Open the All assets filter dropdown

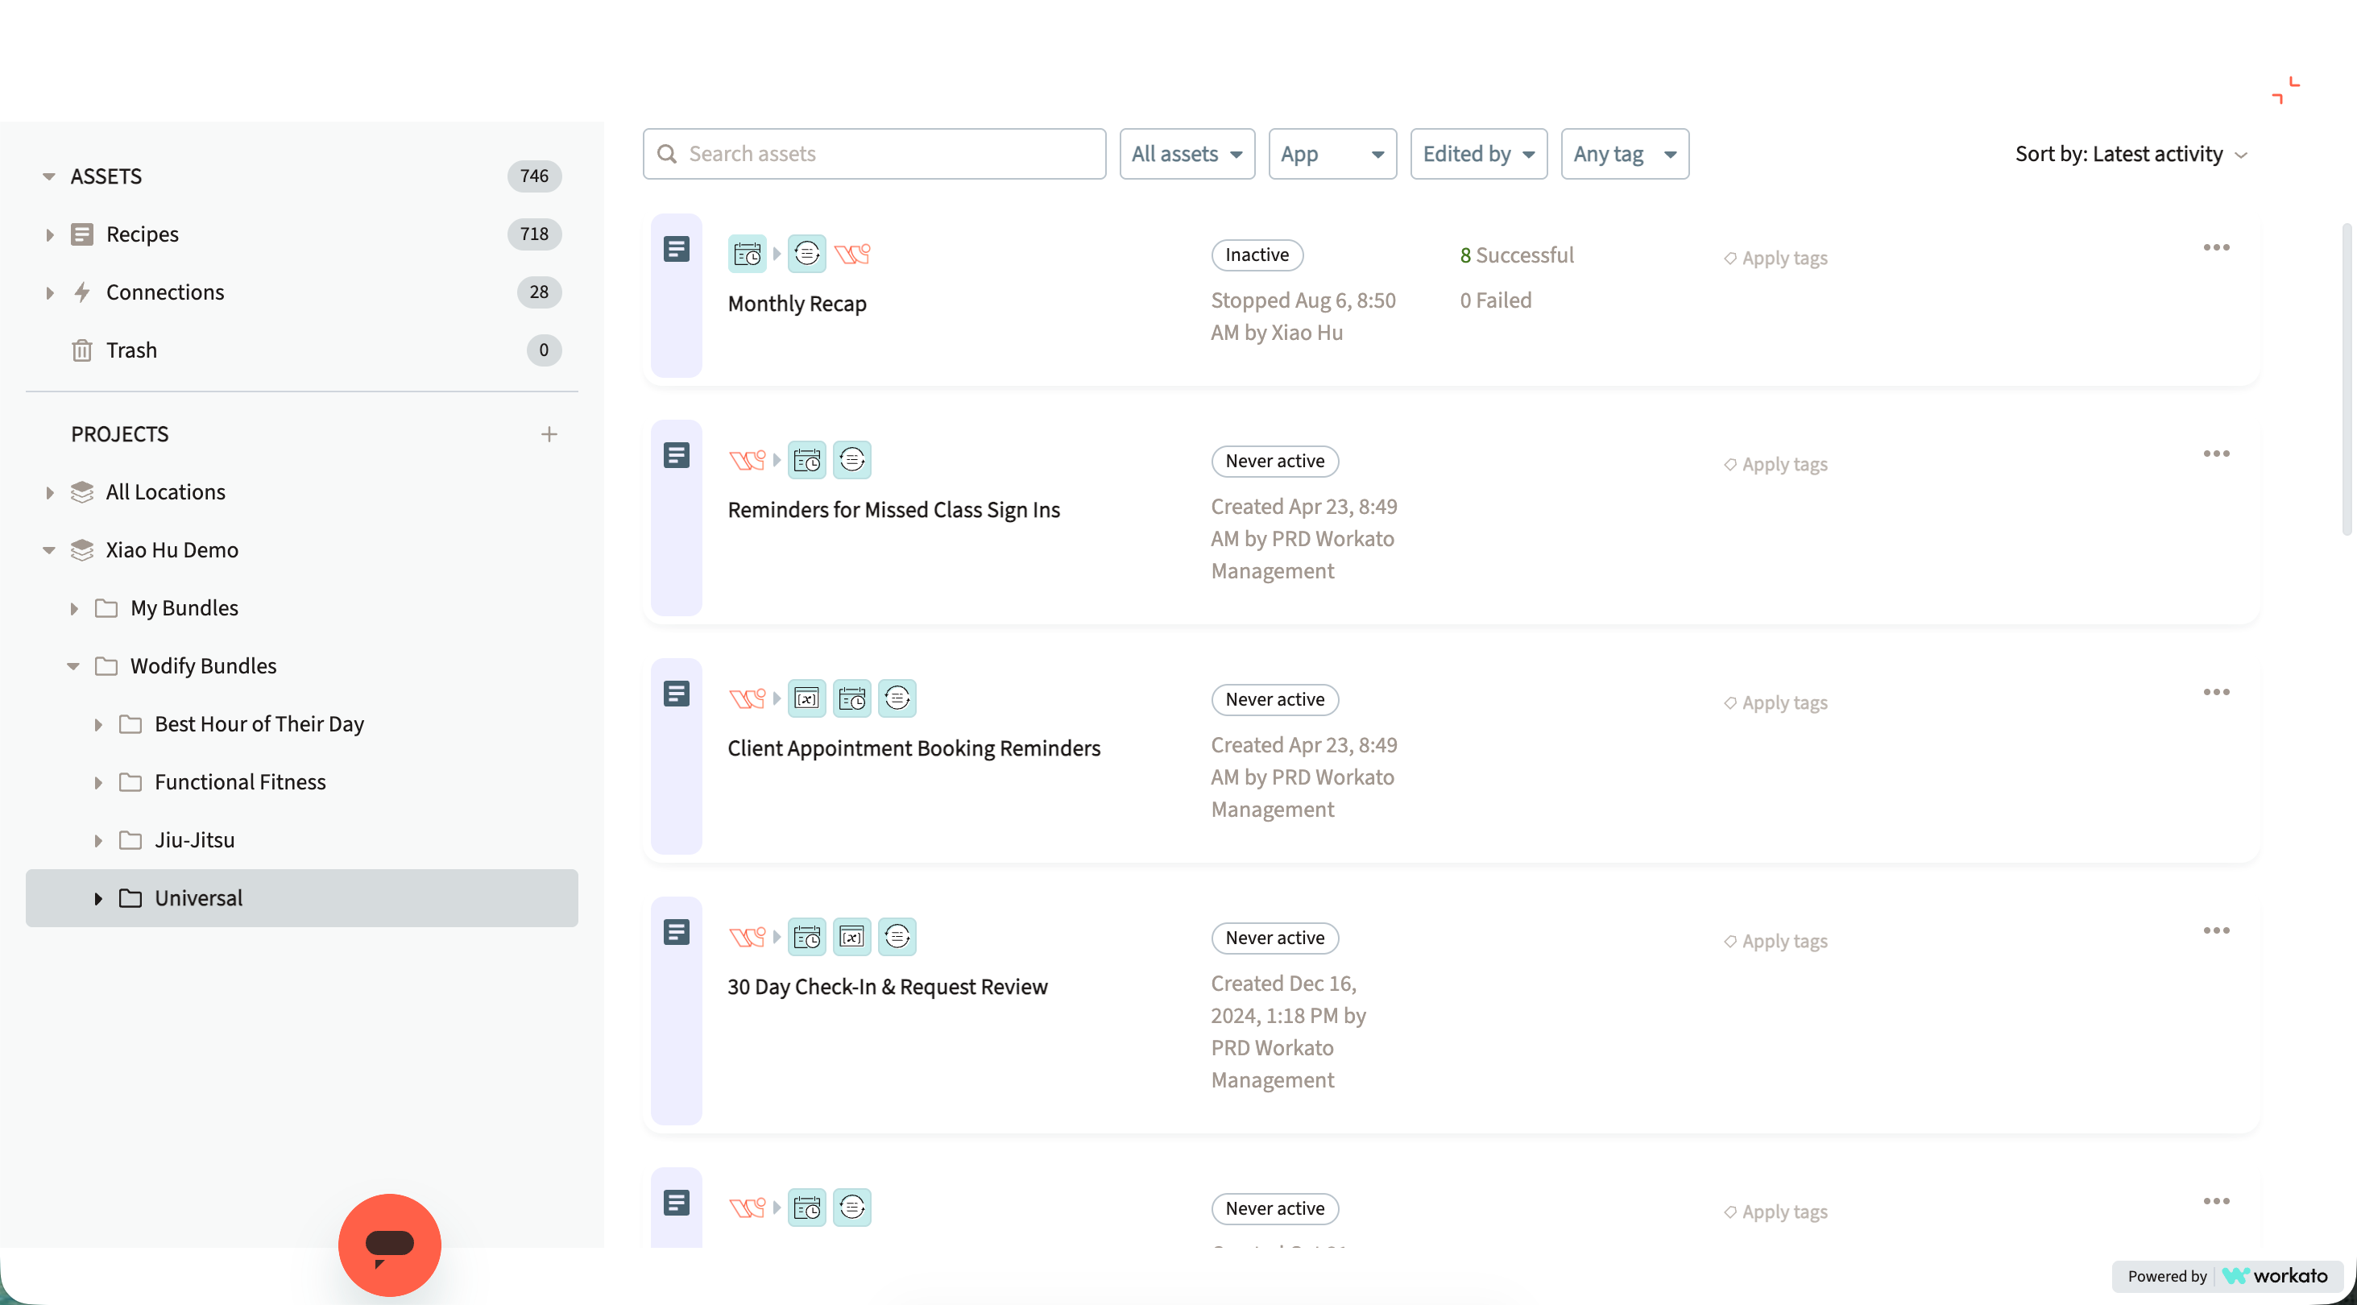[x=1186, y=154]
